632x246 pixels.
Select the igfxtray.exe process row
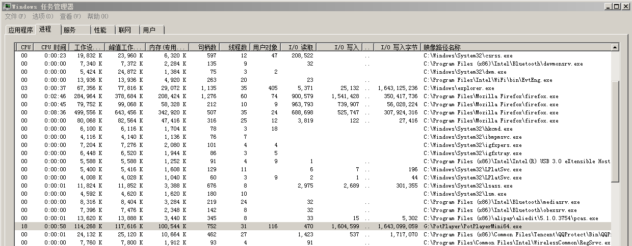[314, 153]
